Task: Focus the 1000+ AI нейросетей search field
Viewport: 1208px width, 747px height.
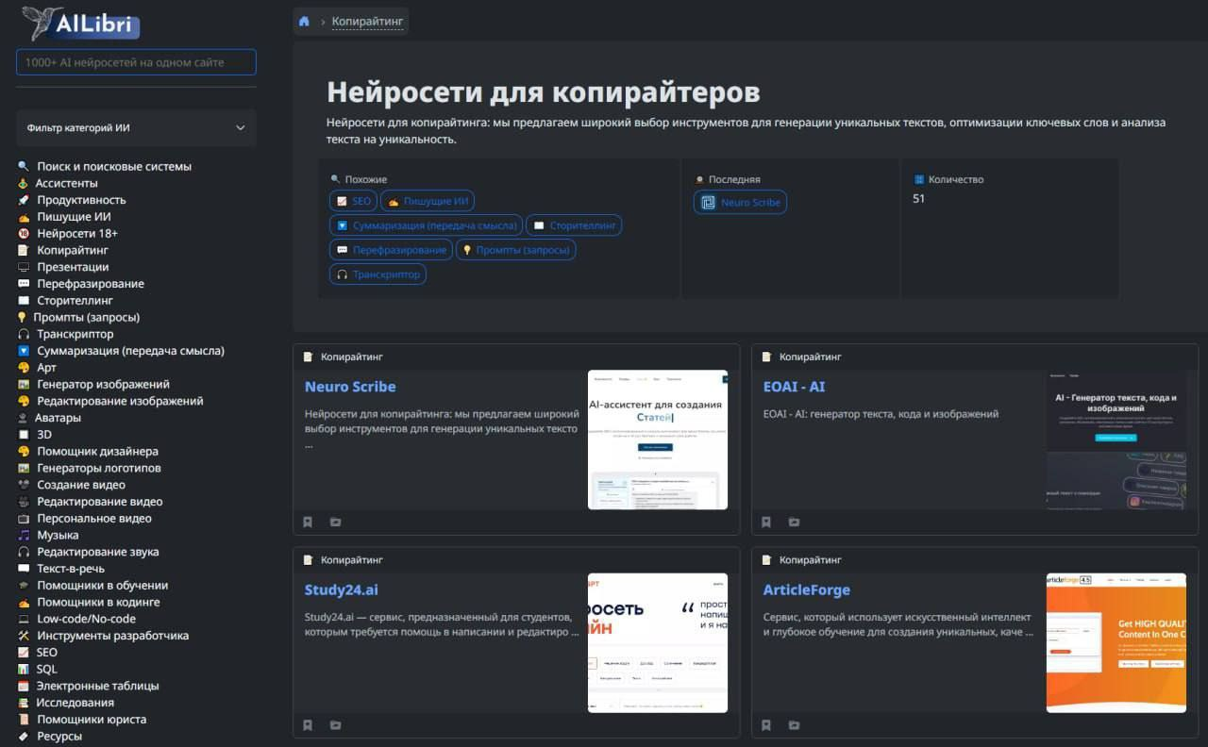Action: [x=136, y=62]
